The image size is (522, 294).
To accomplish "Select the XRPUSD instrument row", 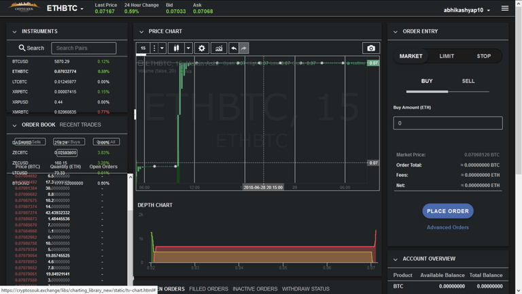I will pyautogui.click(x=67, y=102).
